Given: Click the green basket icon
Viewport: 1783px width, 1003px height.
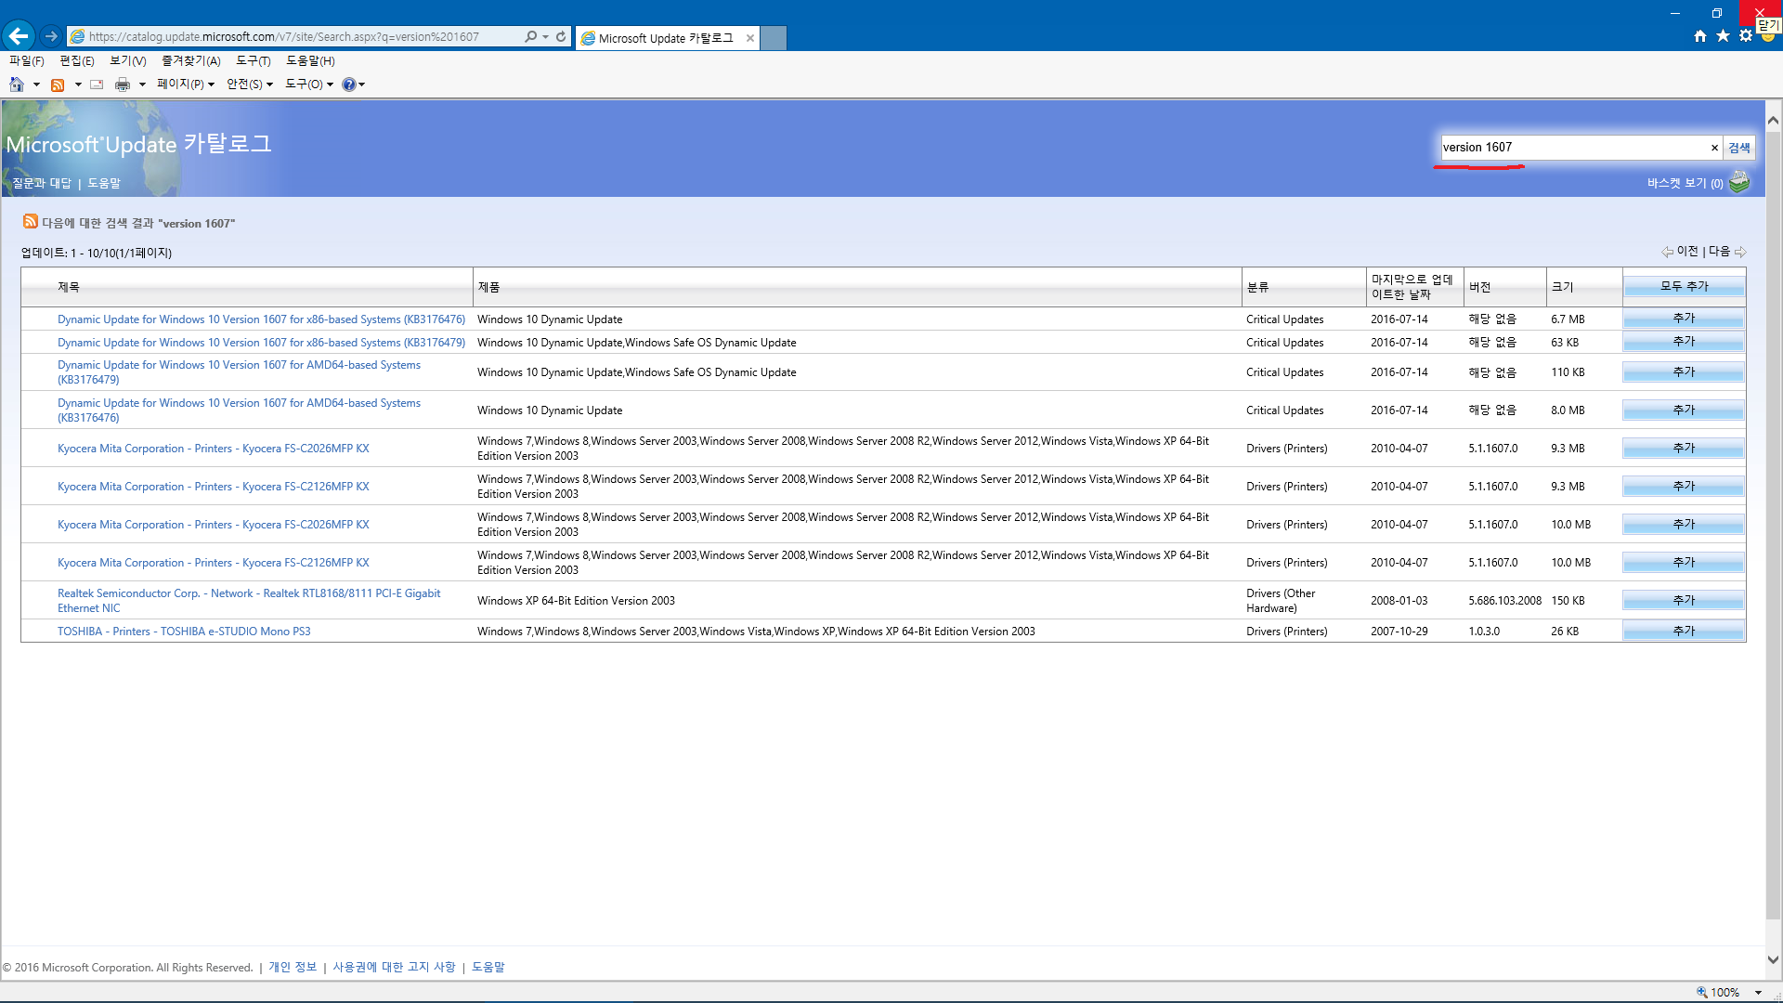Looking at the screenshot, I should pos(1739,181).
